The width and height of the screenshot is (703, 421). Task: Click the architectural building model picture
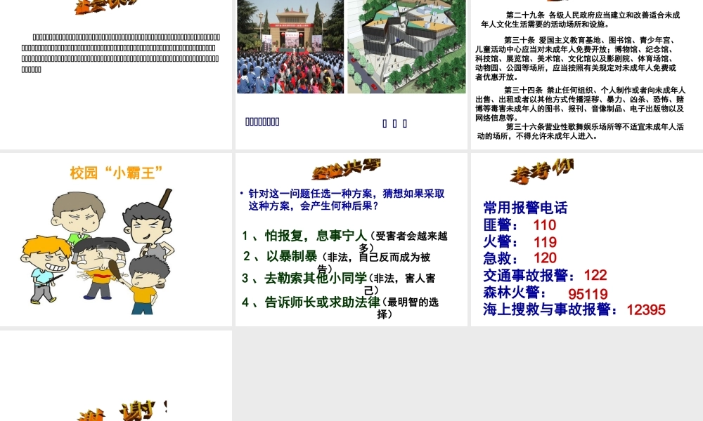pyautogui.click(x=406, y=46)
